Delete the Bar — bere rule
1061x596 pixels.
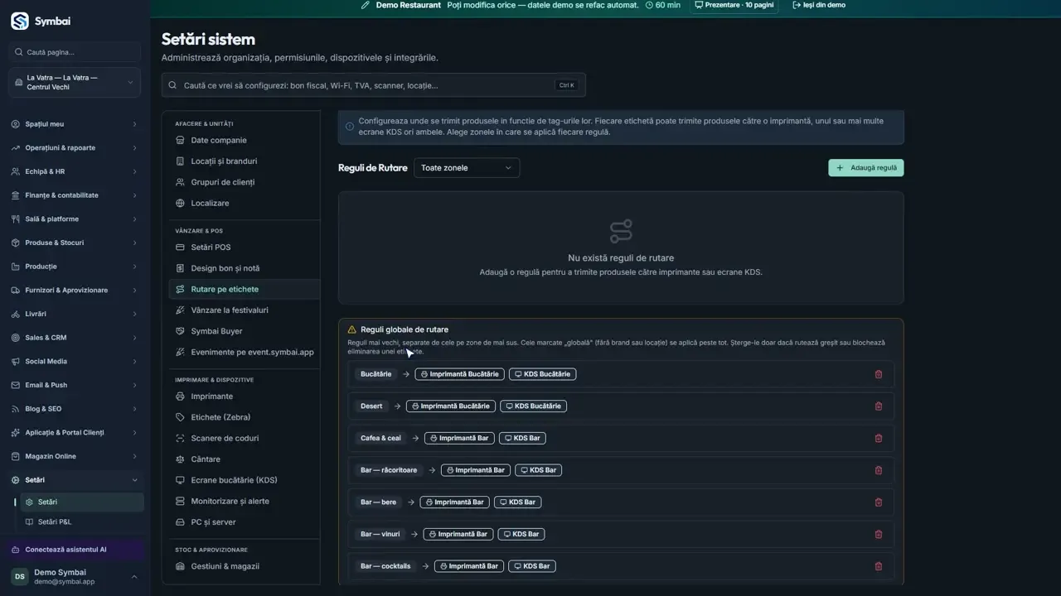[879, 502]
